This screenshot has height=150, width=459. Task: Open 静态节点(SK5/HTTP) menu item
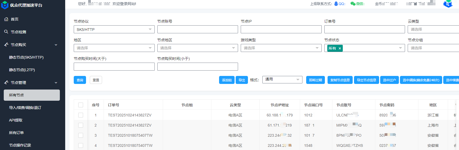26,57
